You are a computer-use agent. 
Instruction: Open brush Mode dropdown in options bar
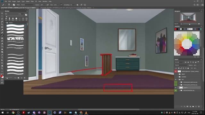[27, 5]
